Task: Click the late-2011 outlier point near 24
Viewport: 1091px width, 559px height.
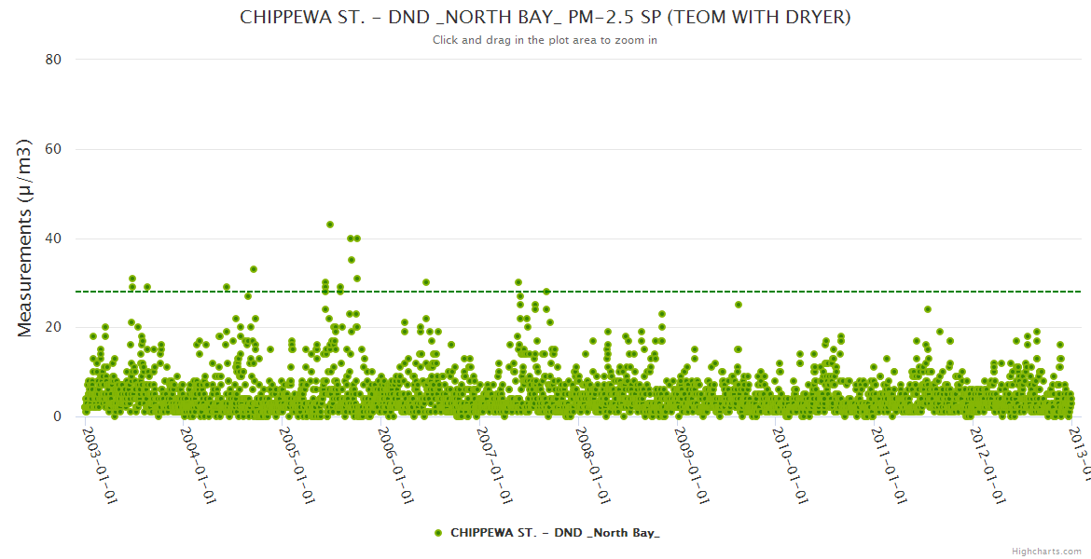Action: pyautogui.click(x=928, y=309)
